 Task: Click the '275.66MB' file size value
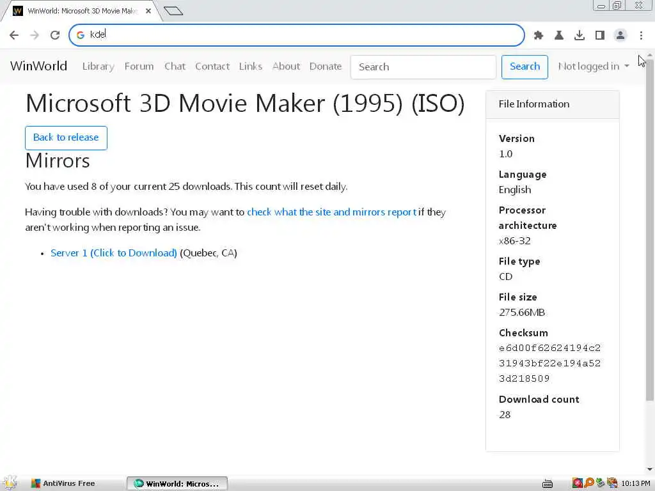coord(522,312)
